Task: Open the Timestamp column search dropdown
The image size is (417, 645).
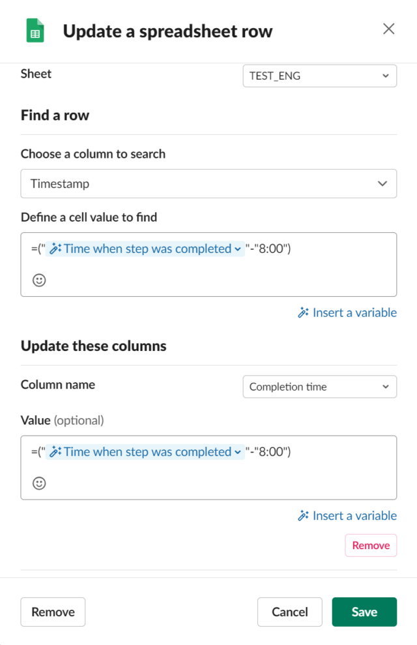Action: pyautogui.click(x=208, y=183)
